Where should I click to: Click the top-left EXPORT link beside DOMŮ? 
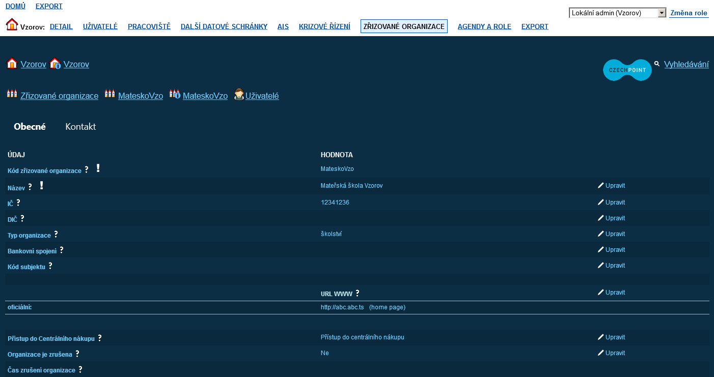point(49,6)
